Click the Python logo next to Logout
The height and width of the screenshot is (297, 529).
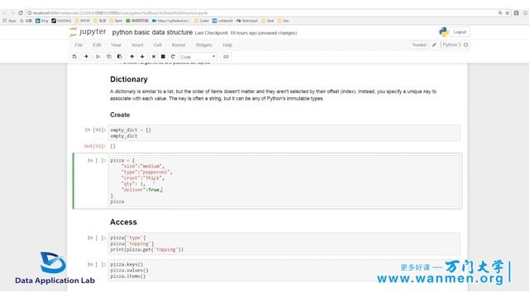point(444,32)
